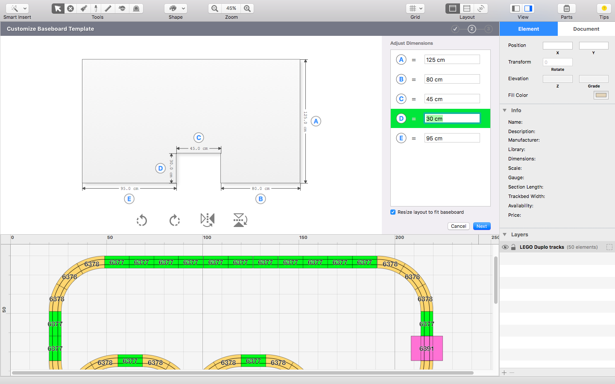Click the Next button
The height and width of the screenshot is (384, 615).
tap(481, 226)
